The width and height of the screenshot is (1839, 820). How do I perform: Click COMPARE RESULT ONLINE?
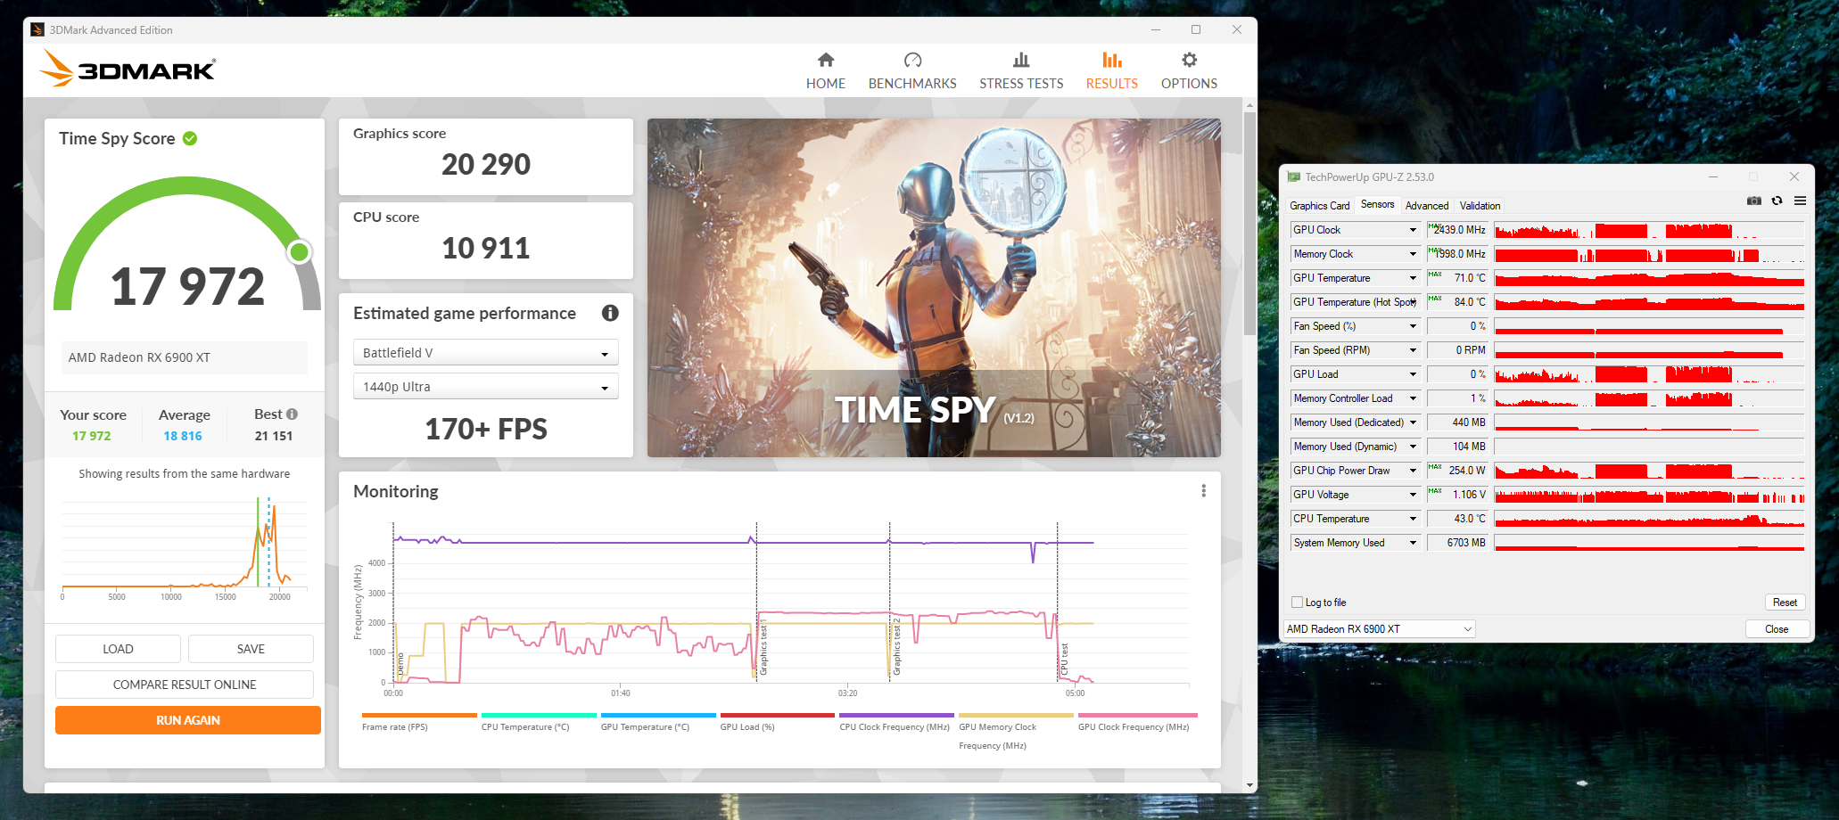(185, 685)
